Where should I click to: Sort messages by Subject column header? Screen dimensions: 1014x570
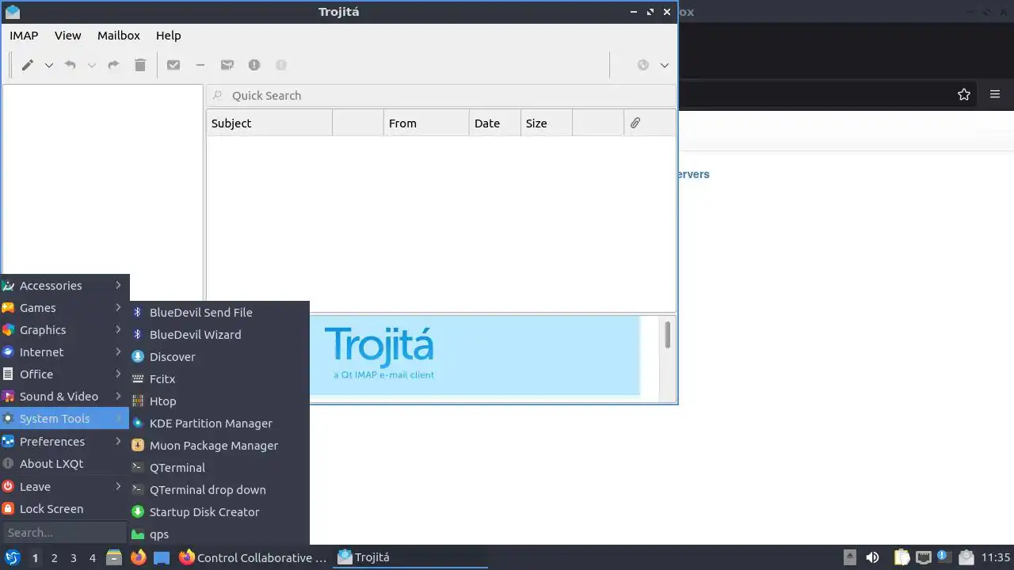tap(269, 123)
